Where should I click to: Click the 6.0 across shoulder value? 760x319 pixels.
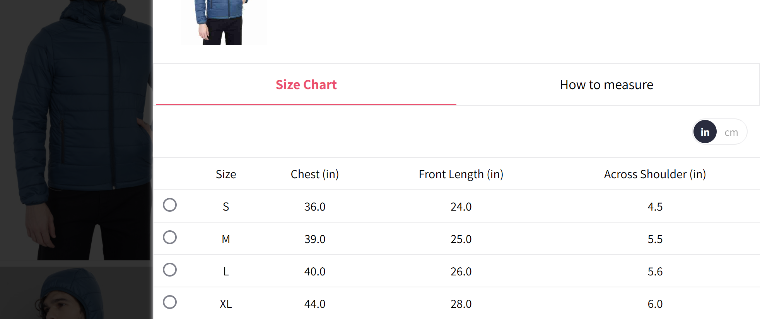[x=655, y=304]
